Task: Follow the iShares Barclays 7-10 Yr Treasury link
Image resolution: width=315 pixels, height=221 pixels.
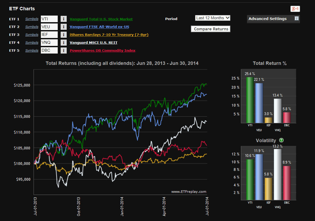Action: pos(109,35)
